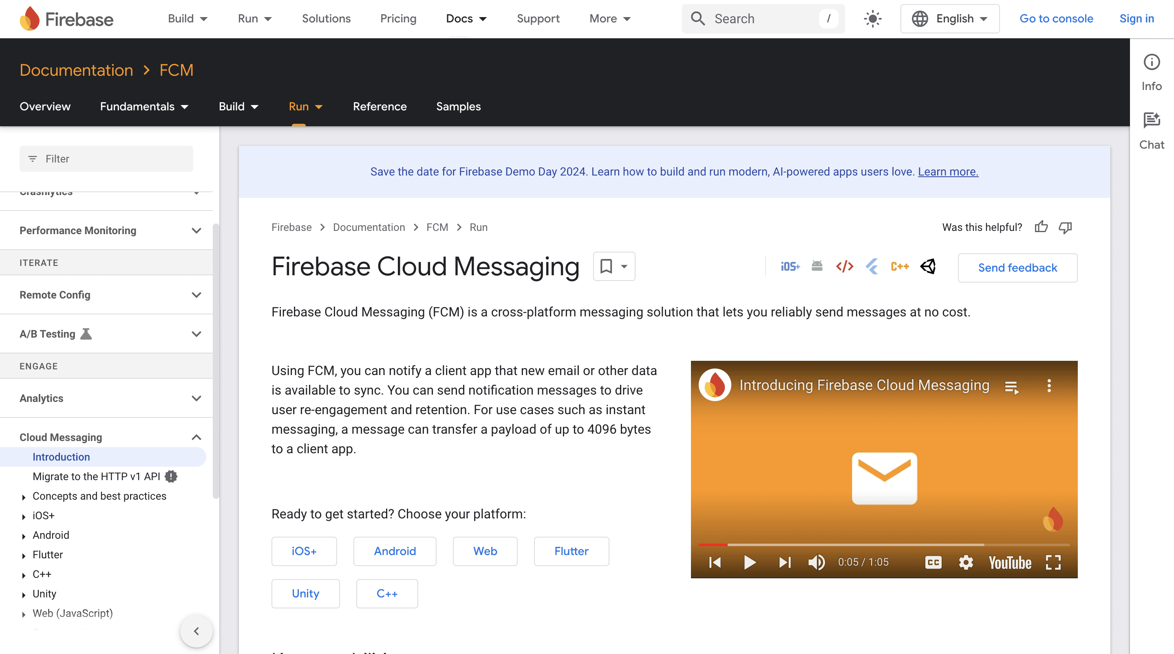This screenshot has height=654, width=1174.
Task: Click the Android robot icon near title
Action: pyautogui.click(x=817, y=266)
